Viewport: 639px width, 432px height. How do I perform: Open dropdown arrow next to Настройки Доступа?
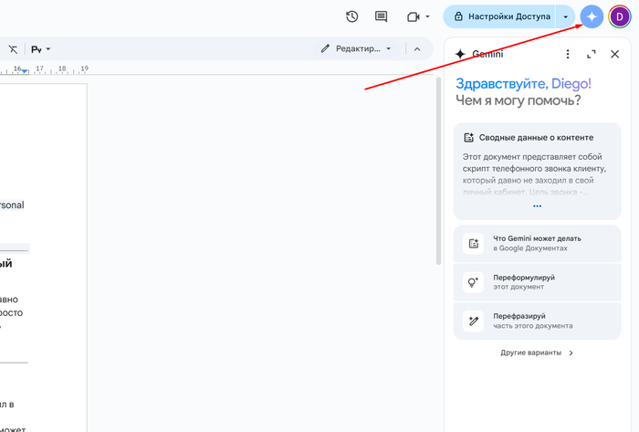(x=566, y=16)
